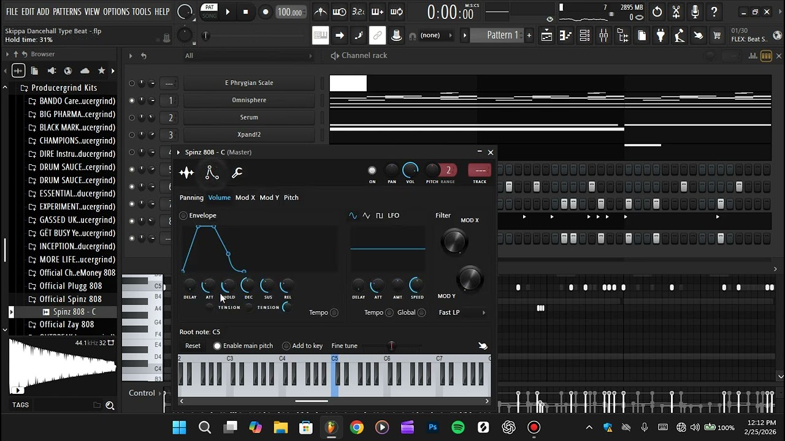The height and width of the screenshot is (441, 785).
Task: Open the playlist view
Action: pos(546,36)
